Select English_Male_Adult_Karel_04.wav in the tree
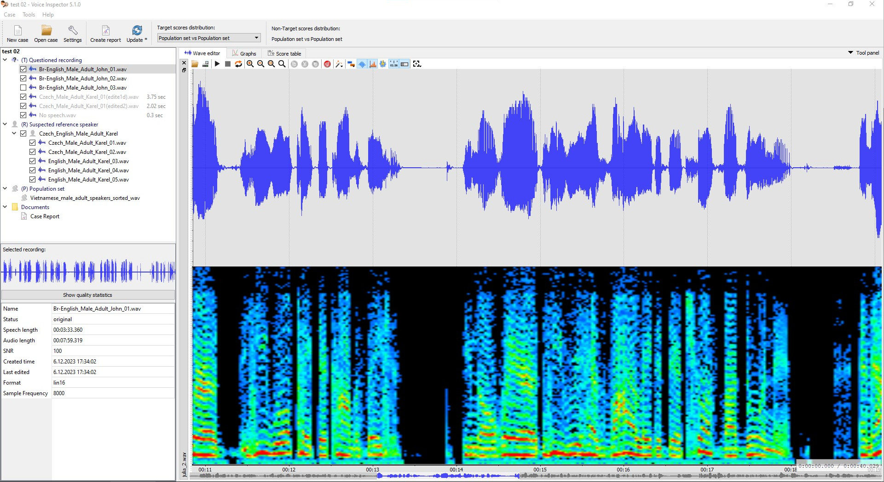Viewport: 884px width, 482px height. pyautogui.click(x=89, y=170)
